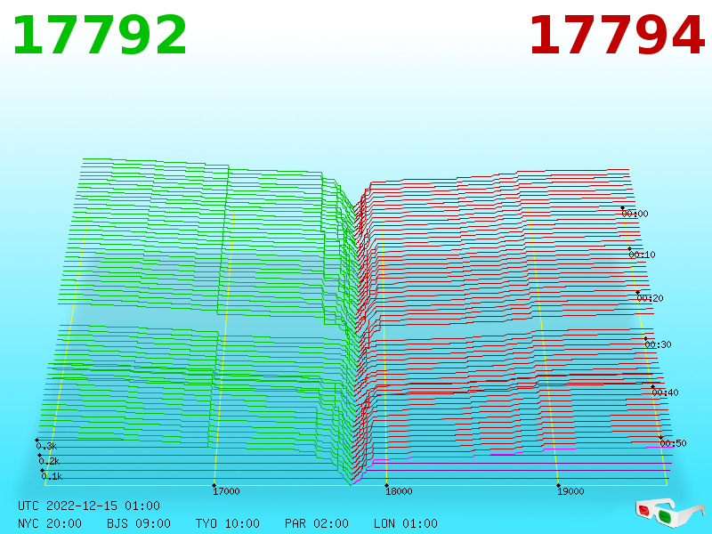This screenshot has width=712, height=534.
Task: Click the 00:50 time axis marker
Action: [x=673, y=443]
